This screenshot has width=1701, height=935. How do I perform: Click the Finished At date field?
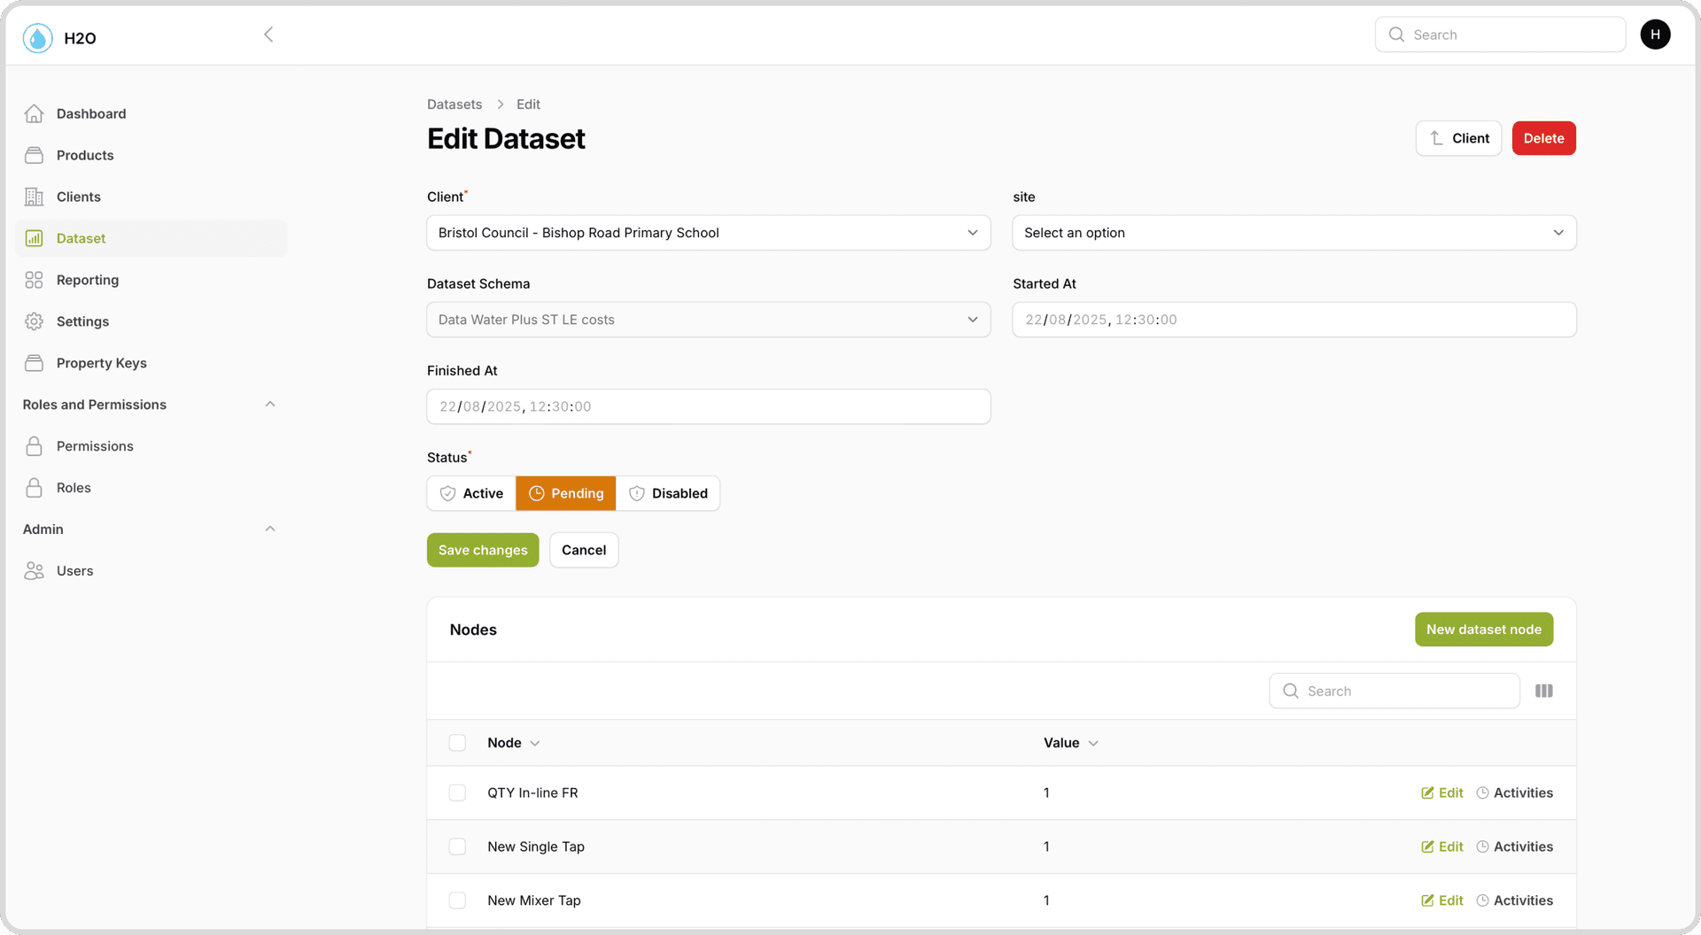[x=708, y=406]
